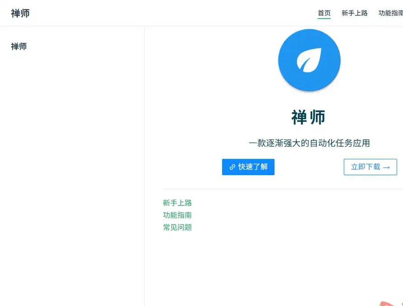Open the green 功能指南 link
Screen dimensions: 403x306
click(x=177, y=215)
